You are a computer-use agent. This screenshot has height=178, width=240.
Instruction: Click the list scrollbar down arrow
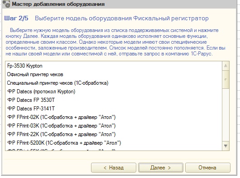click(x=226, y=146)
